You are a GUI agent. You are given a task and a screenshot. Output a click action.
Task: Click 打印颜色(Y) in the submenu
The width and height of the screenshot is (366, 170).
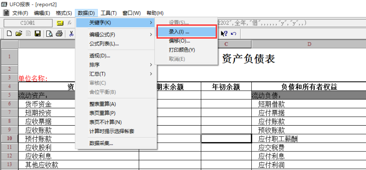[x=182, y=50]
